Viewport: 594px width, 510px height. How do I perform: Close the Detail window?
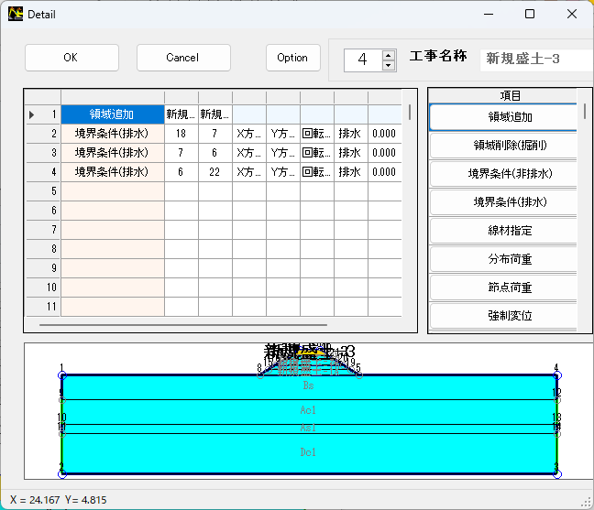click(x=572, y=14)
